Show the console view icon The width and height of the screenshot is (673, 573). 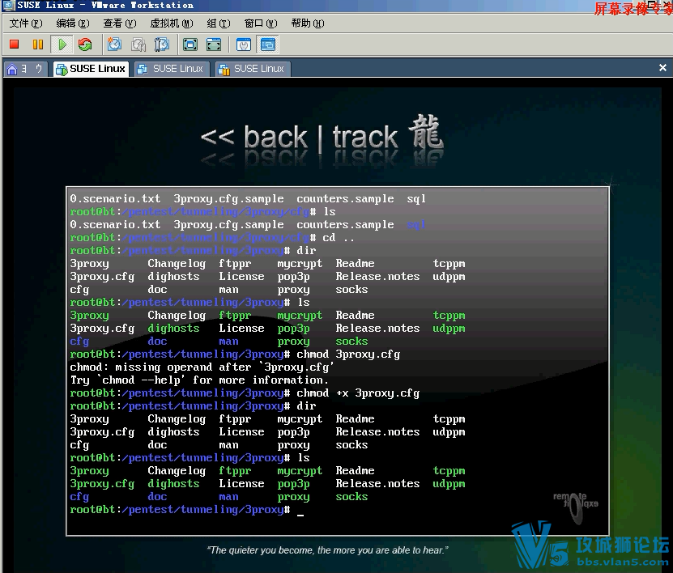[x=268, y=45]
